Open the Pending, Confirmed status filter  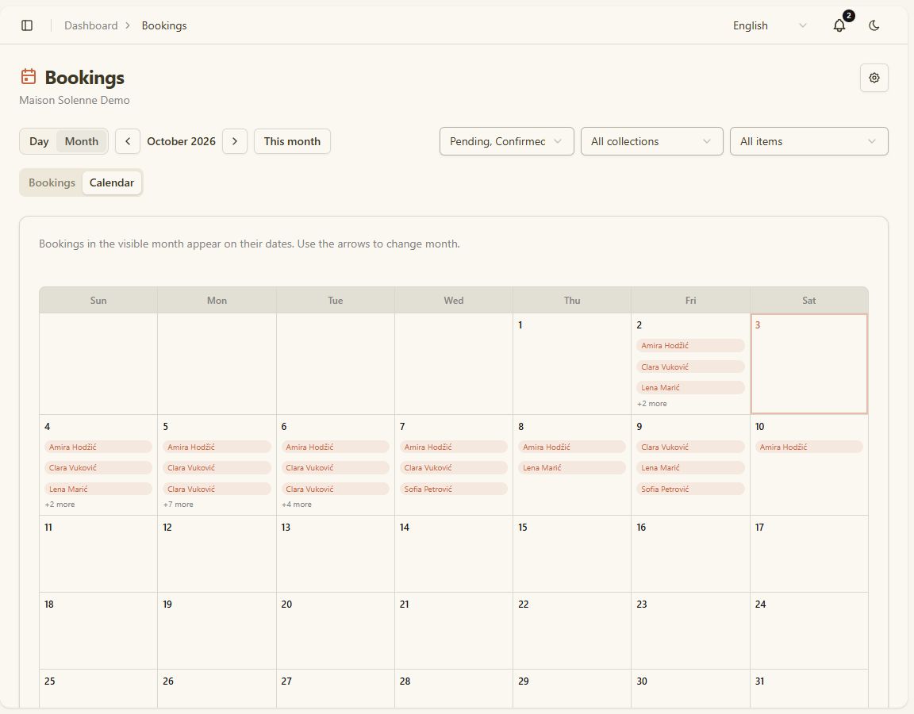click(x=506, y=141)
